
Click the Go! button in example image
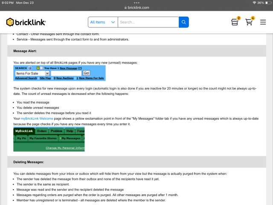pos(86,73)
